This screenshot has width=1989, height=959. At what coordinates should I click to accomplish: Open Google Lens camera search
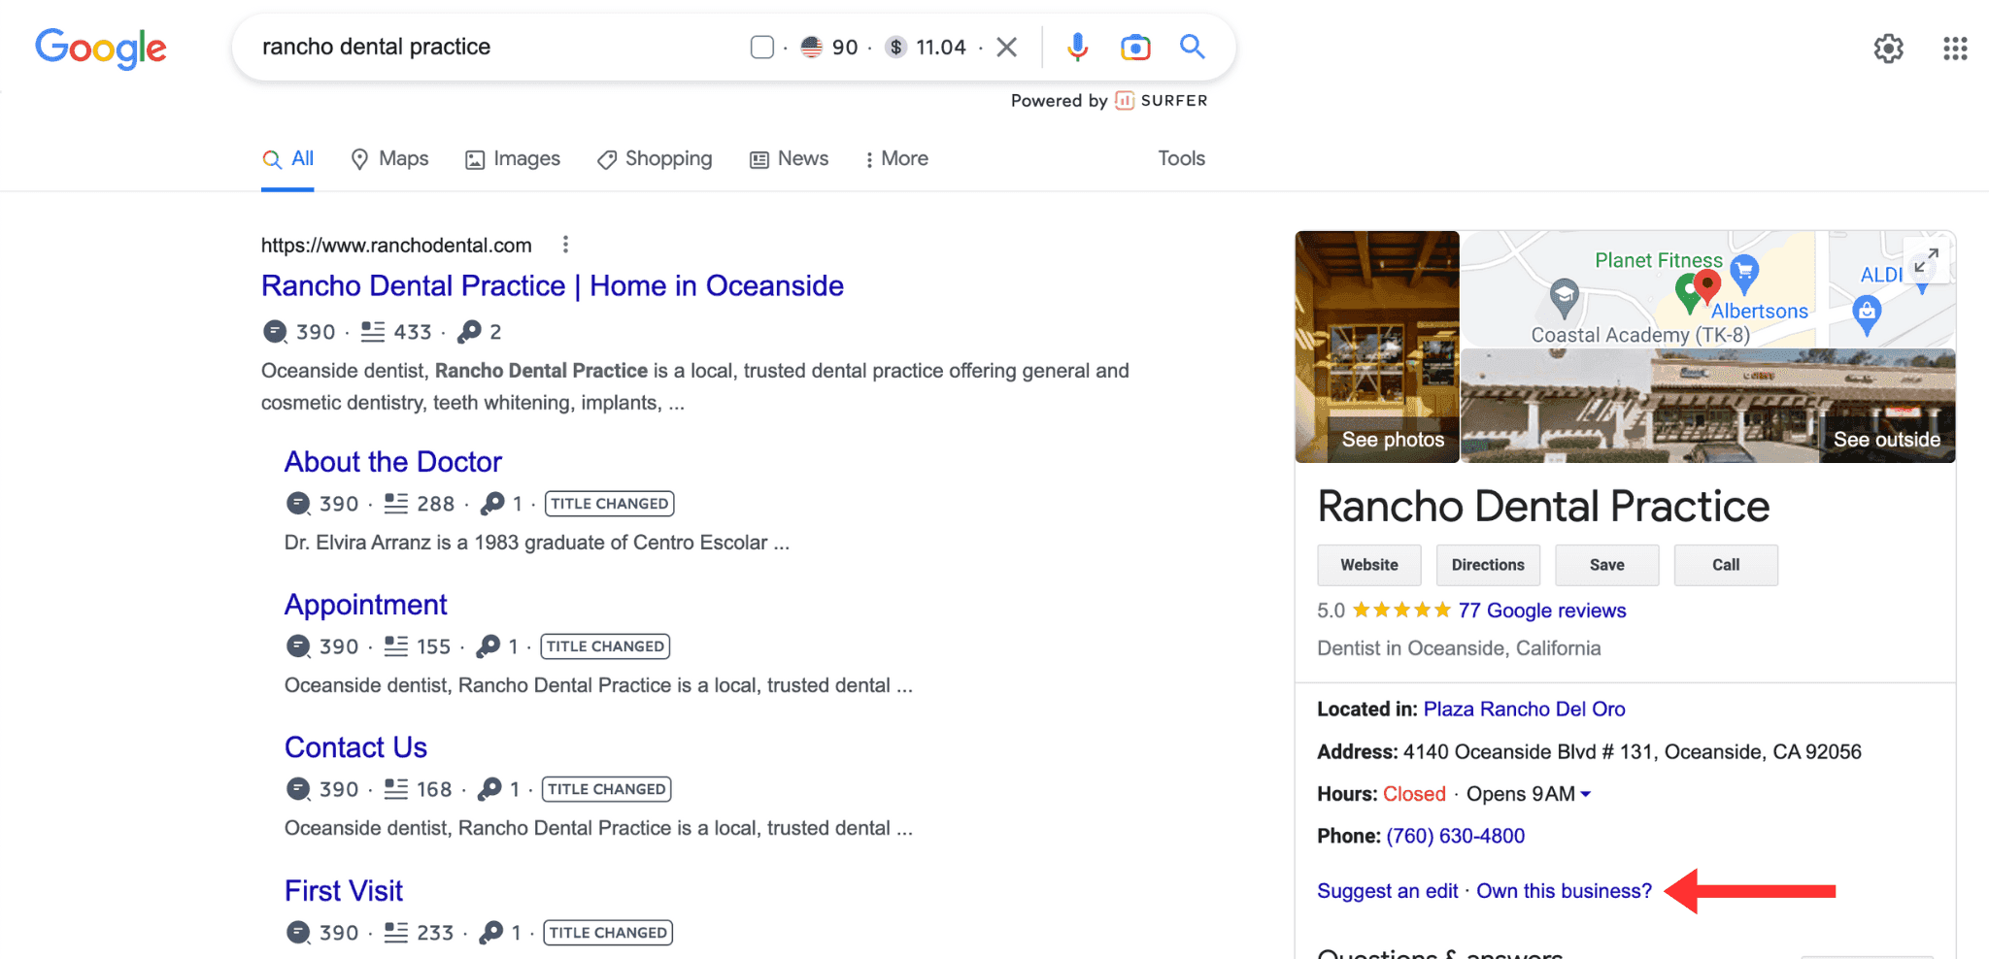[x=1135, y=47]
